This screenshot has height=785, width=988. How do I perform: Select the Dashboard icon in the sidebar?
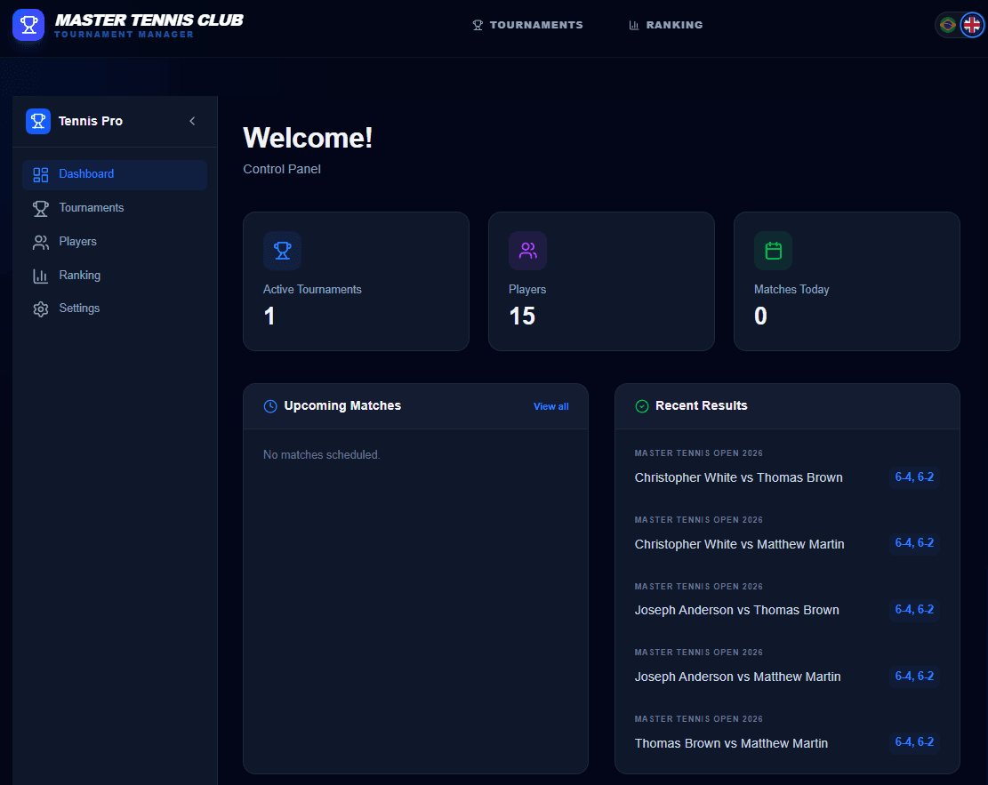point(40,174)
